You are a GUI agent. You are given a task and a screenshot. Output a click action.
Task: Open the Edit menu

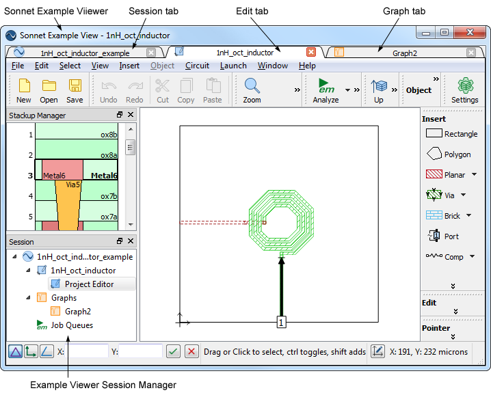coord(41,66)
